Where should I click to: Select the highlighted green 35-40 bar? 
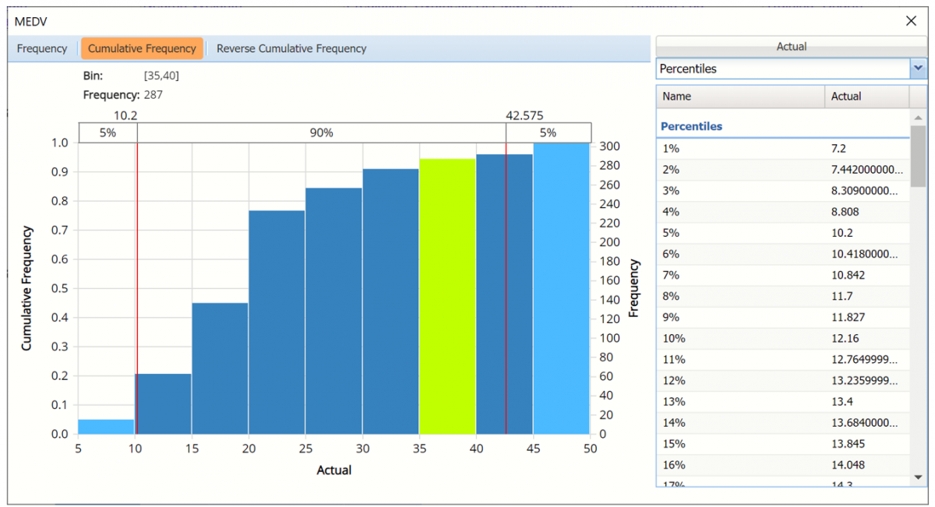447,296
